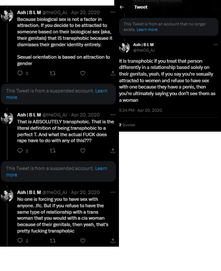Reply to the 'ABSOLUTELY transphobic' tweet
Image resolution: width=221 pixels, height=271 pixels.
tap(20, 150)
